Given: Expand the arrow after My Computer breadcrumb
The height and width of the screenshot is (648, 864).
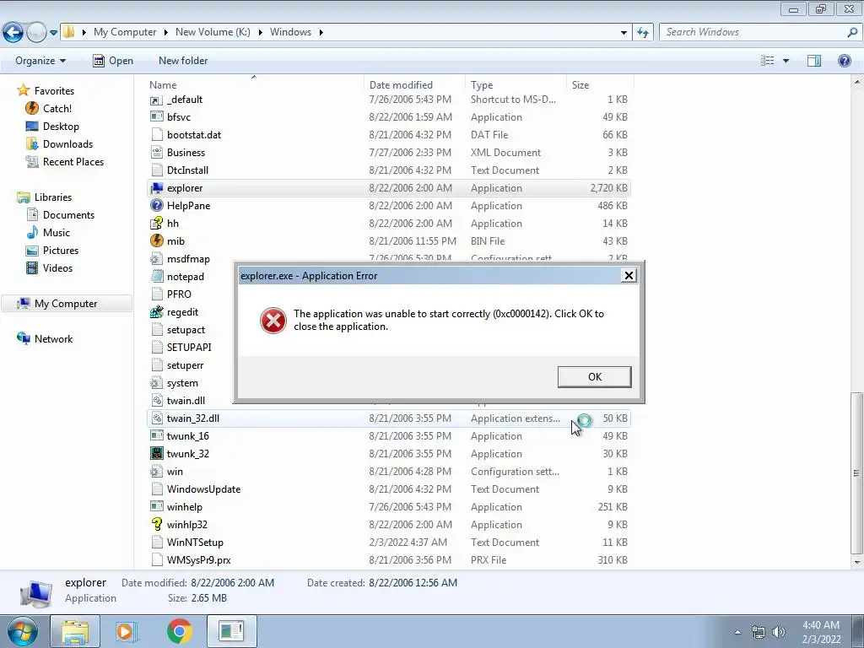Looking at the screenshot, I should click(x=165, y=33).
